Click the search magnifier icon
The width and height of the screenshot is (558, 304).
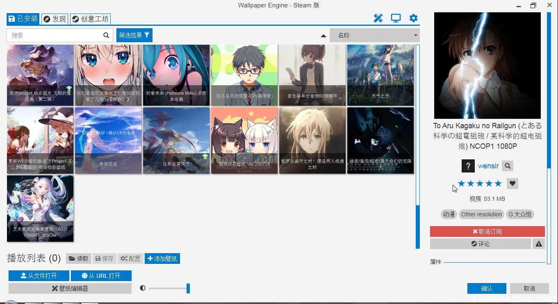[106, 35]
